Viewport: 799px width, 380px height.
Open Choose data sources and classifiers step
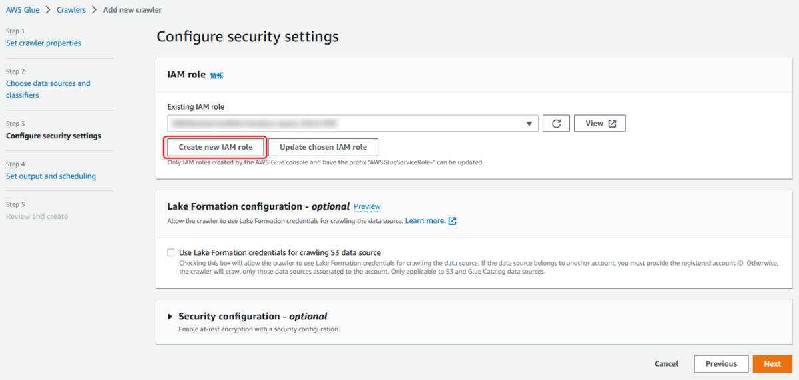pos(48,89)
